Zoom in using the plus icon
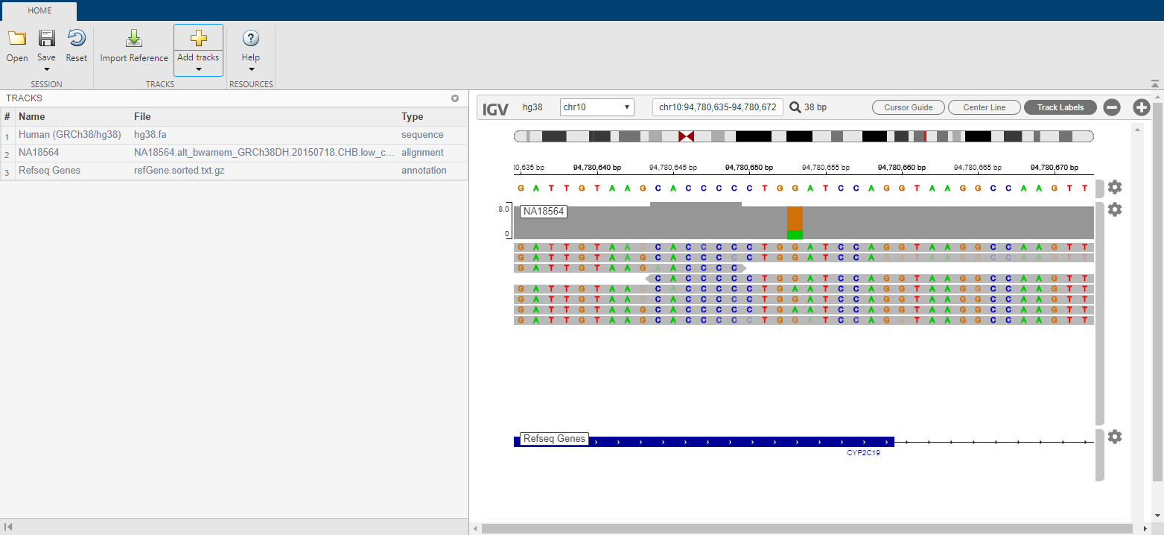 (1141, 107)
